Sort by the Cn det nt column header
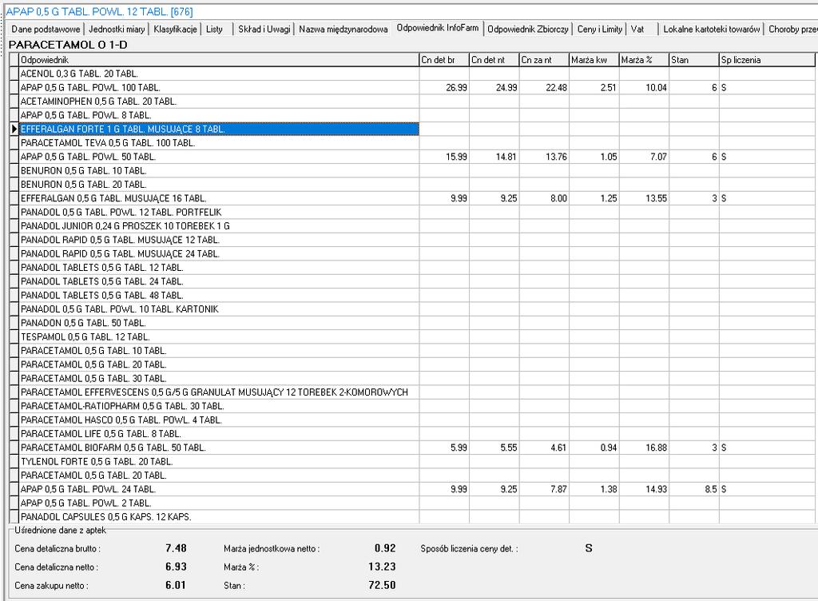This screenshot has height=601, width=818. click(494, 60)
